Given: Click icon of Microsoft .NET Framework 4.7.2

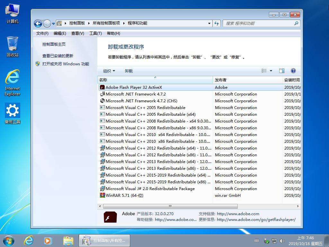Looking at the screenshot, I should point(102,94).
